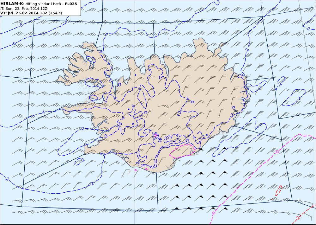Viewport: 316px width, 225px height.
Task: Click the 'Hiti og vindur í hæð' title text
Action: [x=43, y=4]
